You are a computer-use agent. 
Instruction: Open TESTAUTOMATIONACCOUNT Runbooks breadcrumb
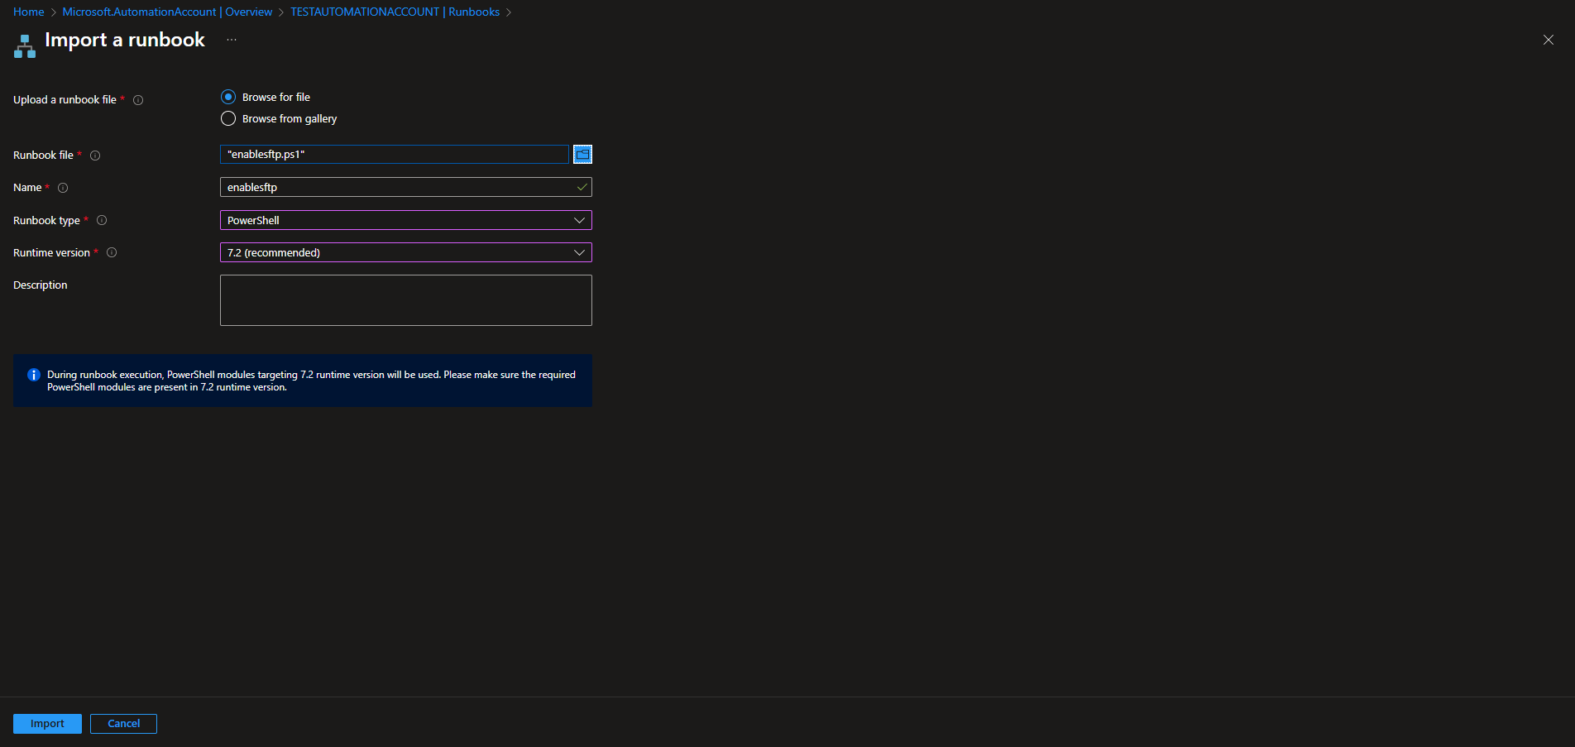(395, 12)
